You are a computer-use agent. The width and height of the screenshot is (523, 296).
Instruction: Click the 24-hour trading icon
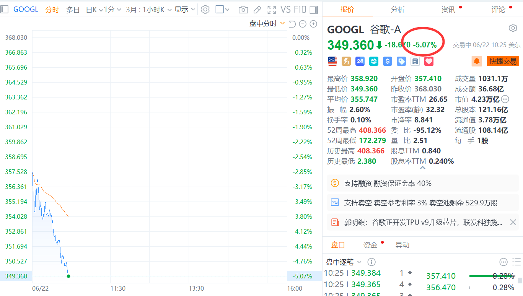click(x=360, y=61)
